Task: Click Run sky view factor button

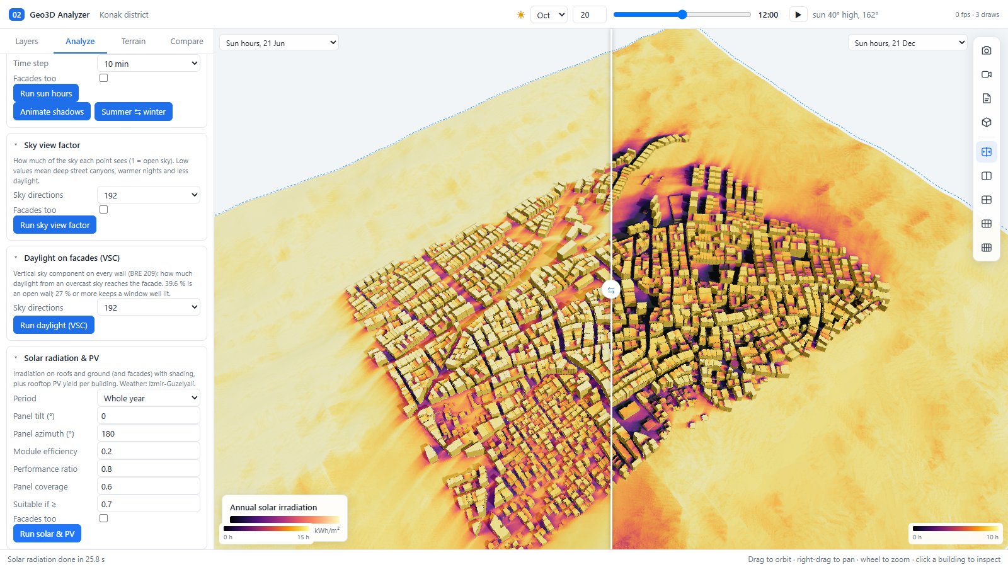Action: point(55,225)
